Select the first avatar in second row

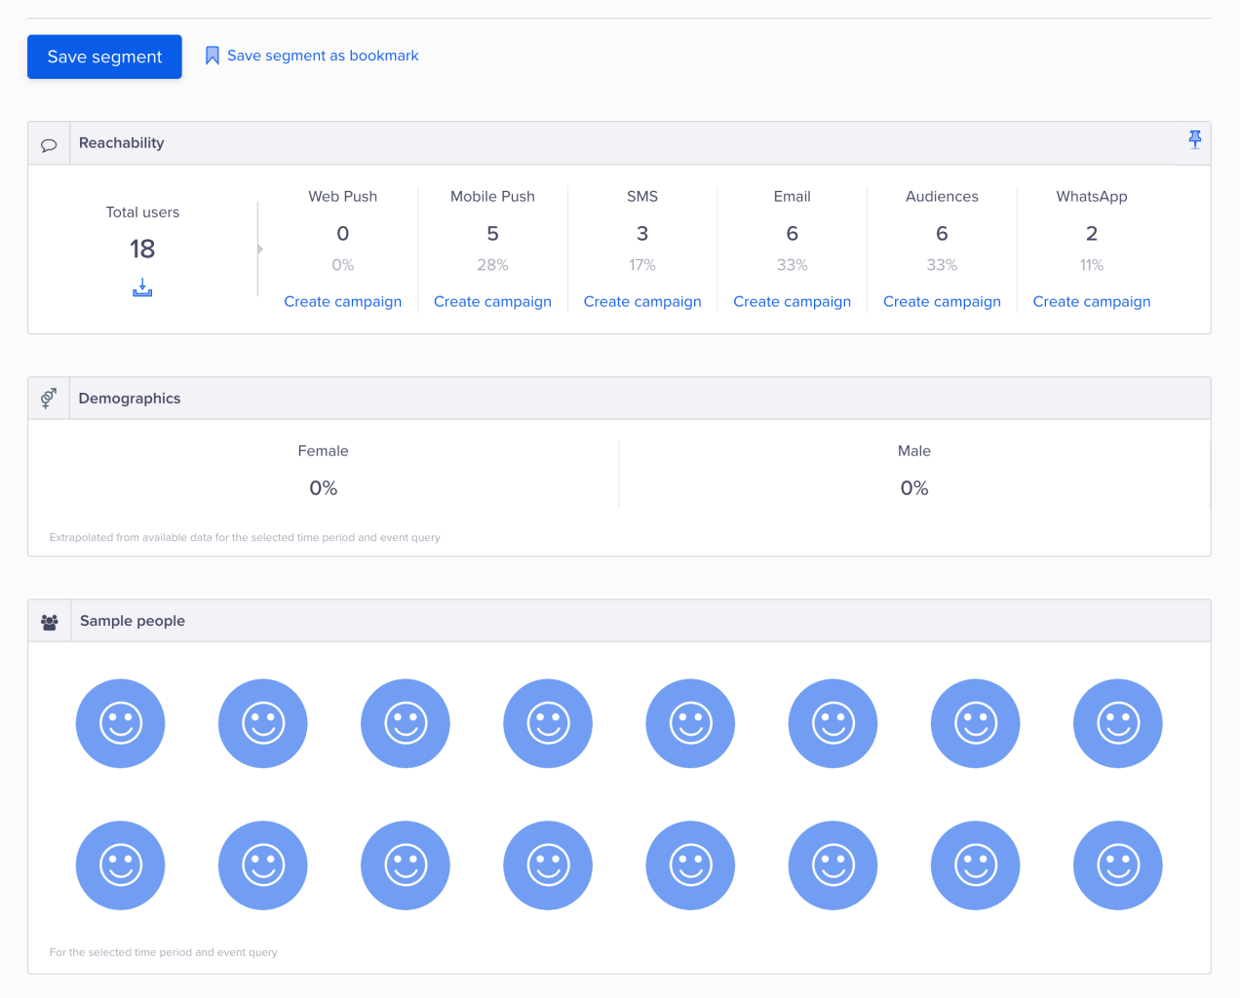pos(121,865)
